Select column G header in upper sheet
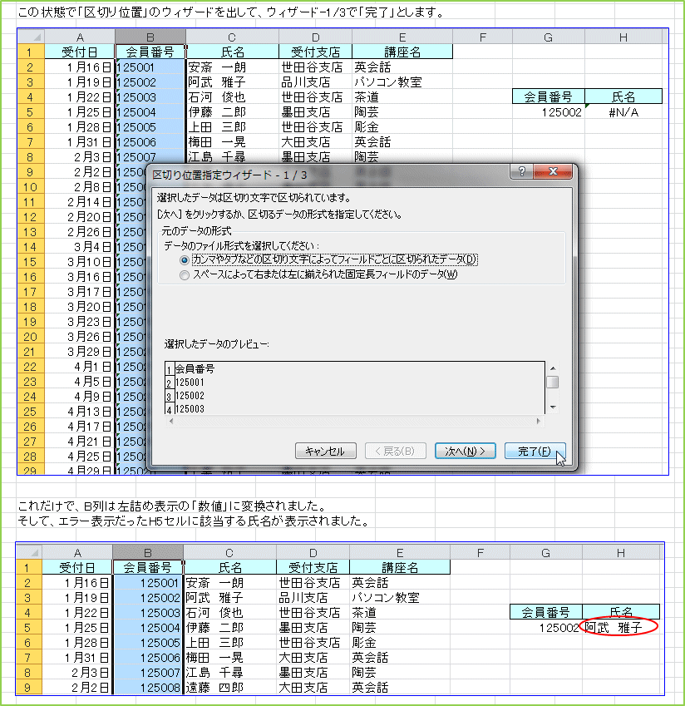This screenshot has width=685, height=706. (548, 37)
